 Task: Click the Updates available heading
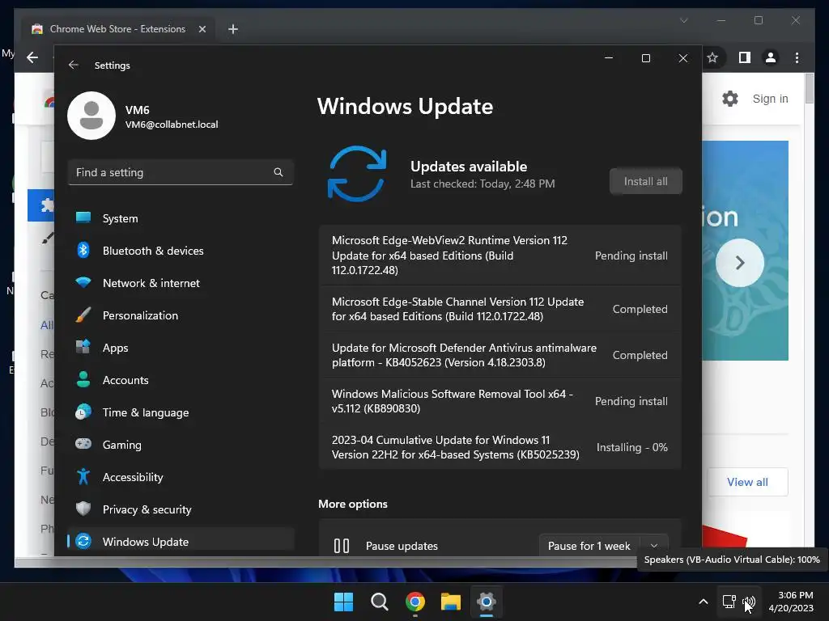click(469, 167)
